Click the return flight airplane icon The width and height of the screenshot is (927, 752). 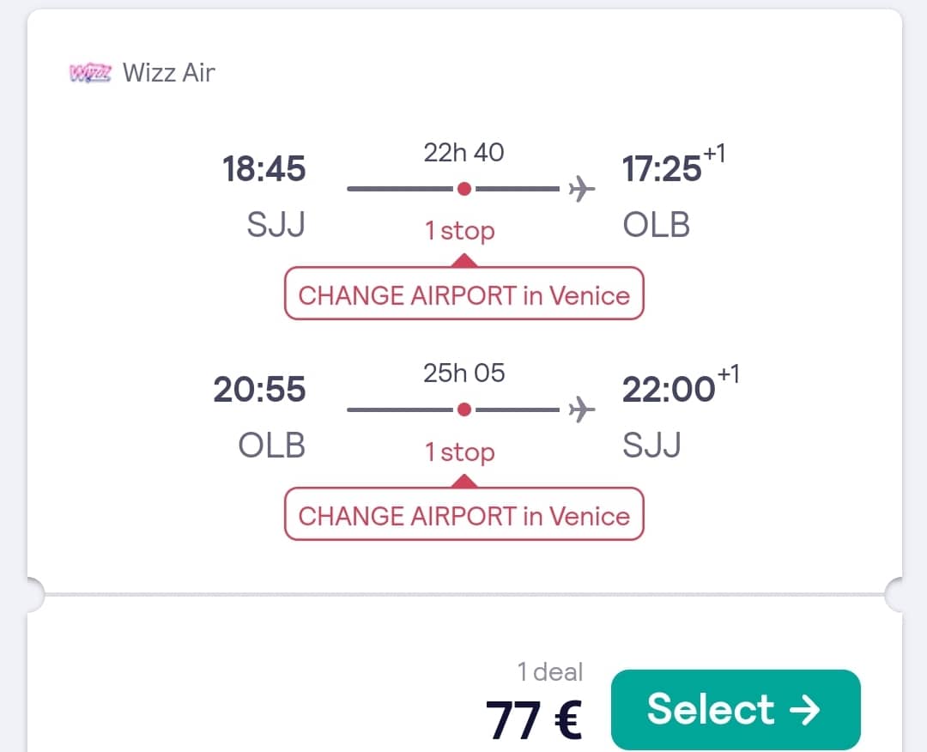581,410
